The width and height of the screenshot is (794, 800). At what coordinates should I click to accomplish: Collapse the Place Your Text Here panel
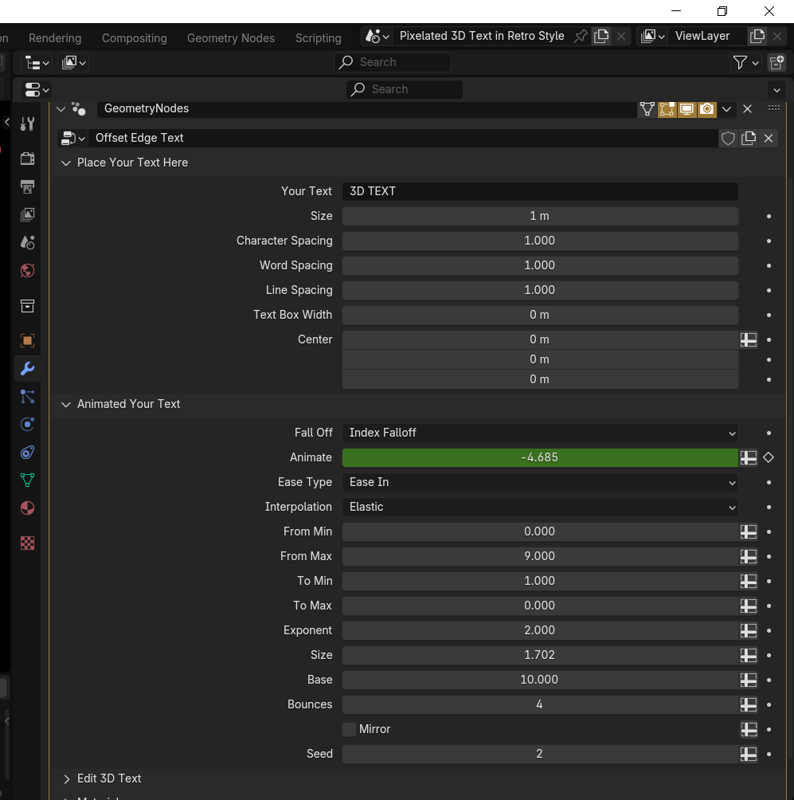pyautogui.click(x=66, y=163)
